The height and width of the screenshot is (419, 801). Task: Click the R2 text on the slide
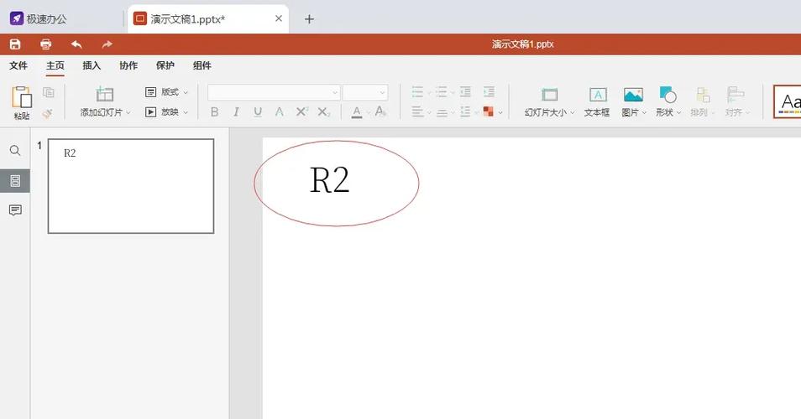coord(329,180)
